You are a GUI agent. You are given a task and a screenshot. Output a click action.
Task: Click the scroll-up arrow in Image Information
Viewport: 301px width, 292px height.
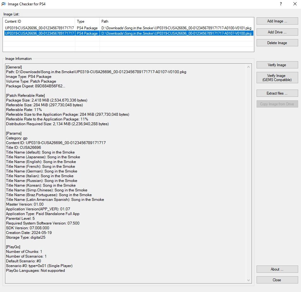[x=249, y=67]
